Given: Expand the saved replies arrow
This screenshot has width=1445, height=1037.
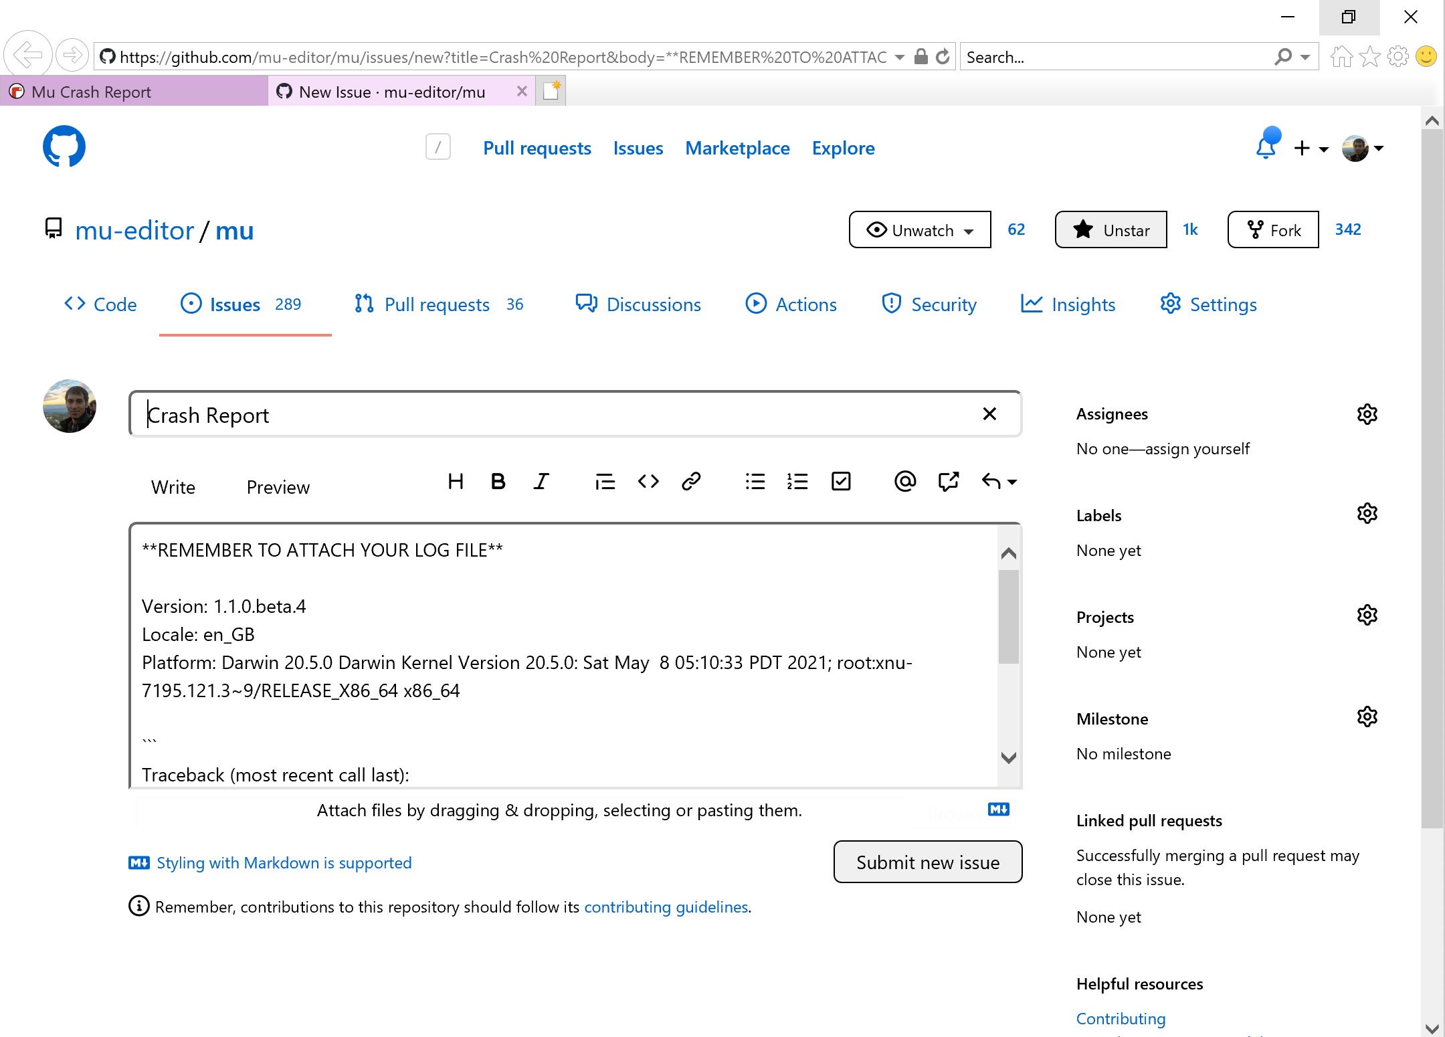Looking at the screenshot, I should tap(999, 481).
